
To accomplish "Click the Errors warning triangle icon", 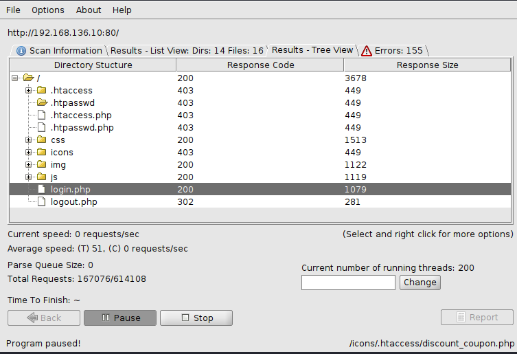I will point(367,51).
